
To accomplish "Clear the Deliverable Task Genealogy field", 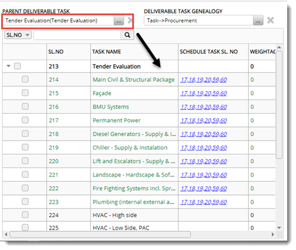I will (270, 20).
